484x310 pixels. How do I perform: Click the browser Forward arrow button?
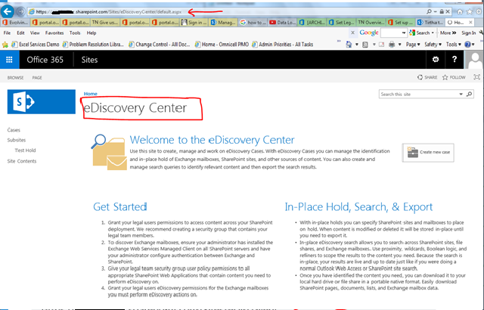coord(20,12)
